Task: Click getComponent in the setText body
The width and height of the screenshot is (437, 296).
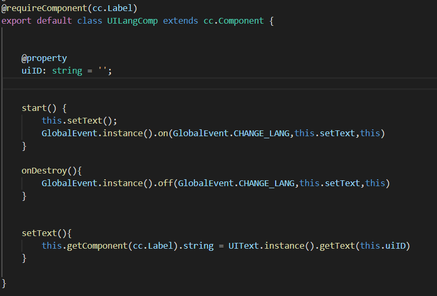Action: click(97, 246)
